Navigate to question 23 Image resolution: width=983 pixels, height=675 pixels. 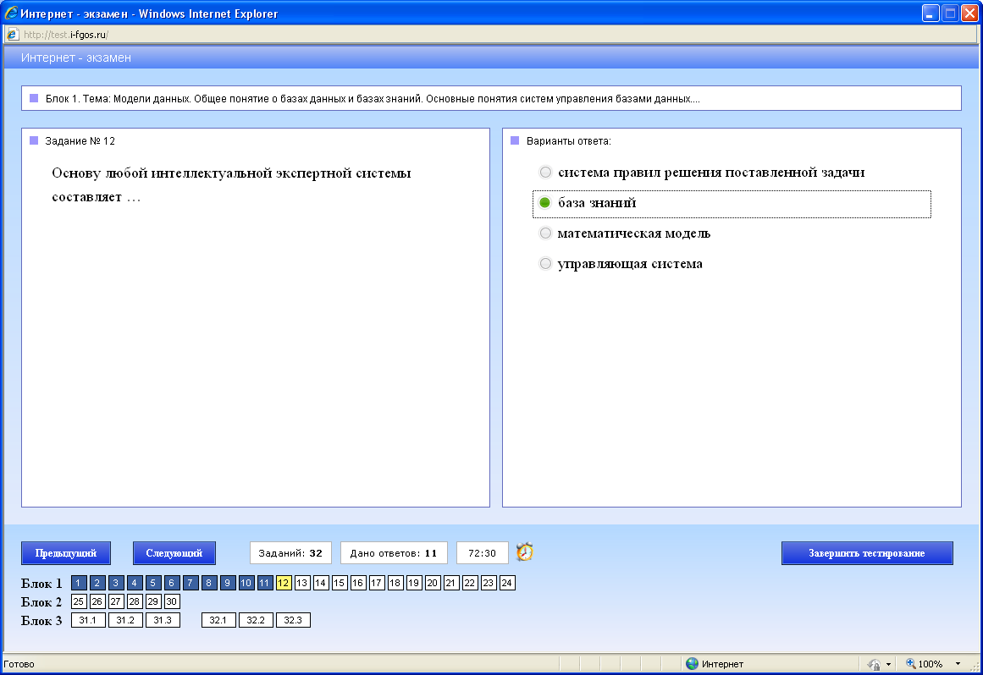coord(489,583)
